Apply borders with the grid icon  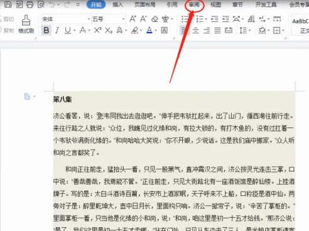tap(277, 31)
